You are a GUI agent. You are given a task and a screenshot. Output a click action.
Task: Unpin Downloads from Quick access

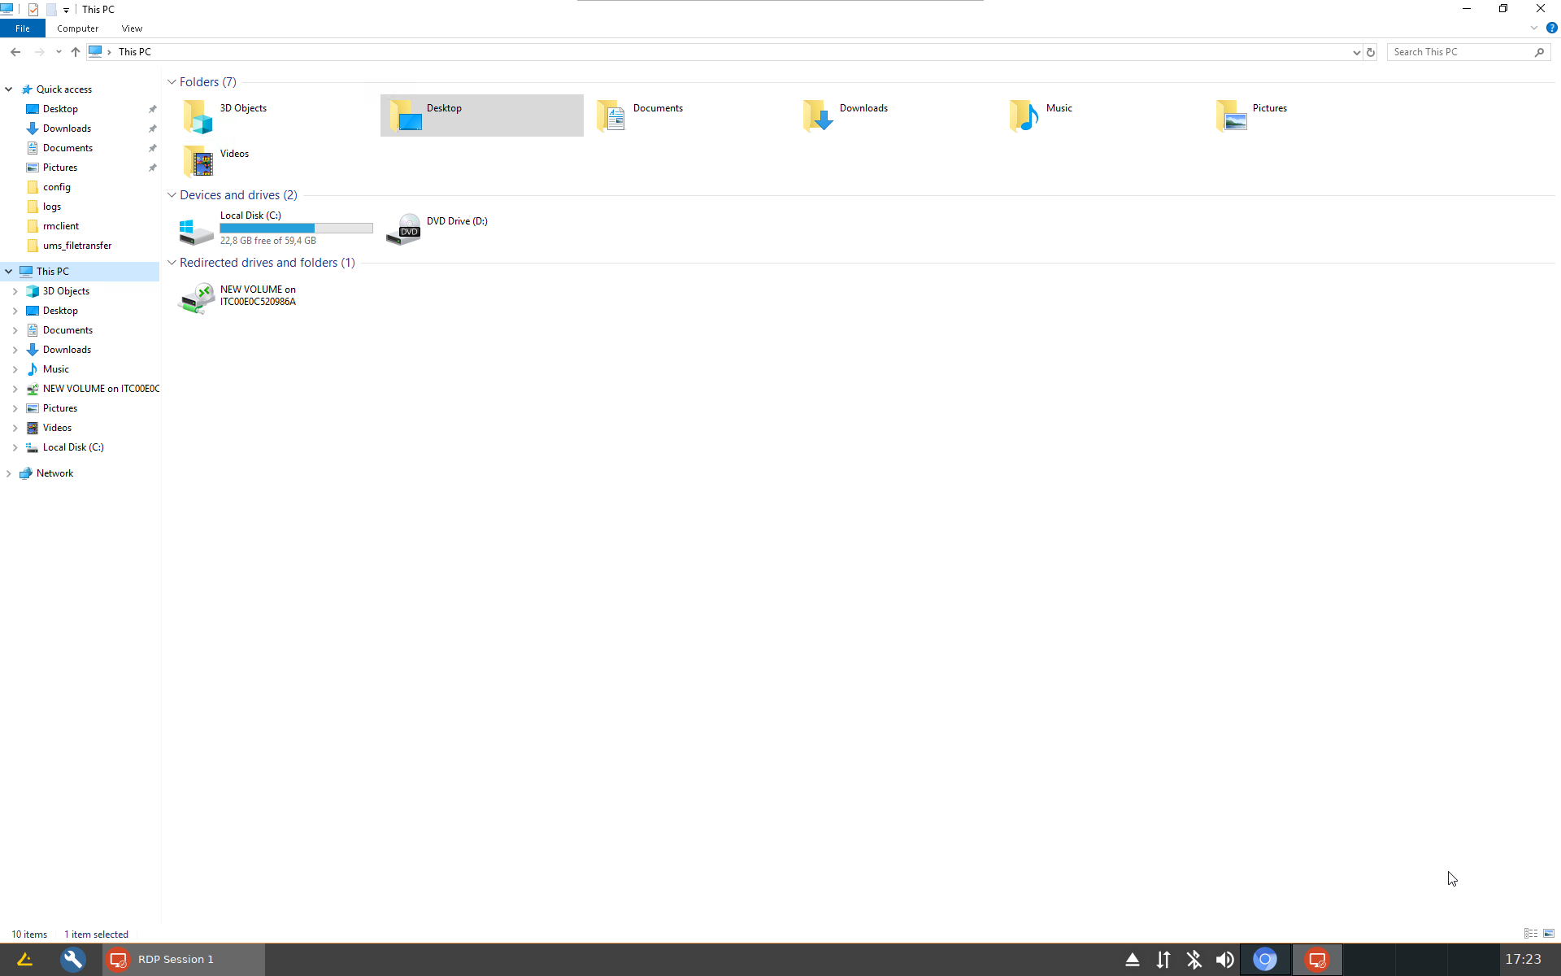152,129
